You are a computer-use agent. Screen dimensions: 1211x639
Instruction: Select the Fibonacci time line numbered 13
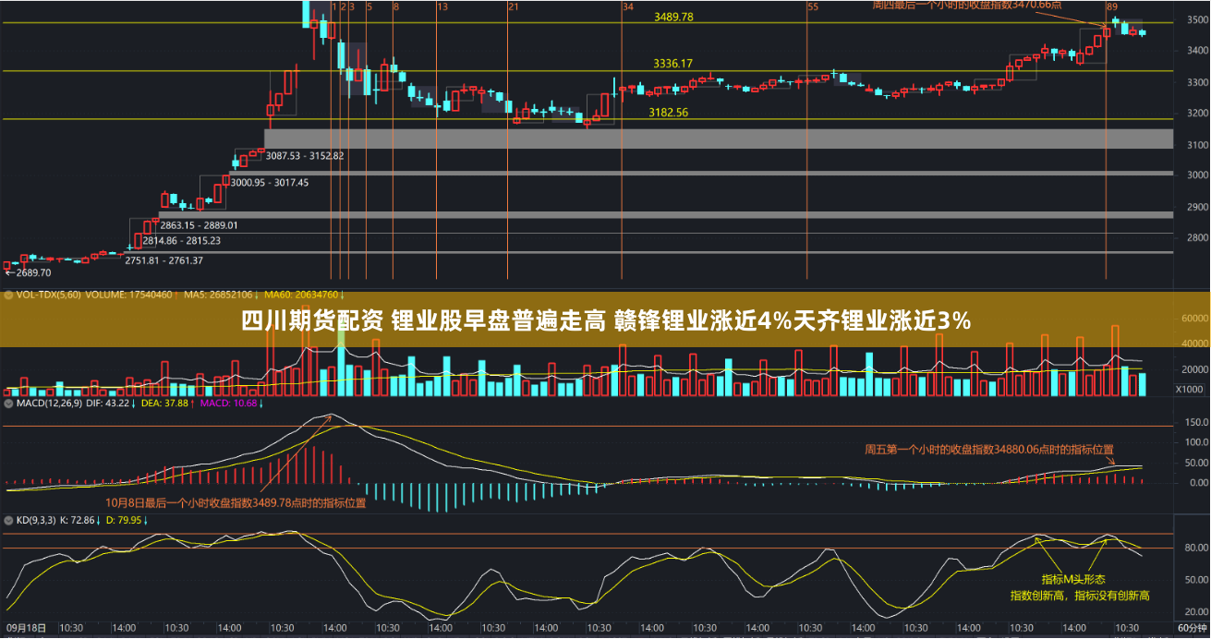tap(442, 6)
